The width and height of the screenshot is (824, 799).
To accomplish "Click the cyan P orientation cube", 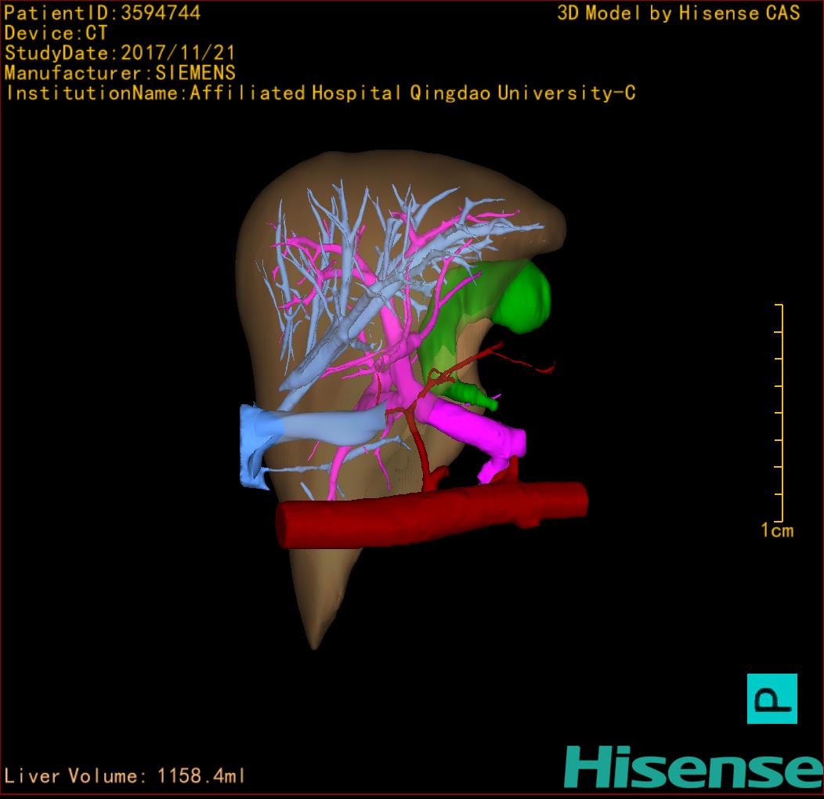I will [772, 698].
